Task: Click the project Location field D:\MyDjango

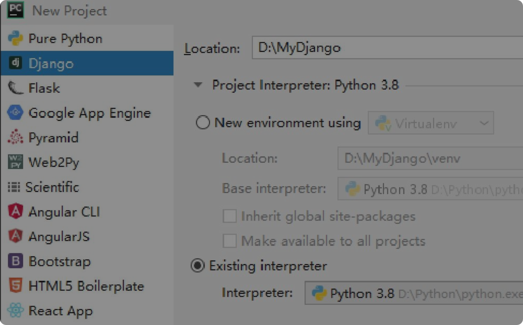Action: (x=387, y=48)
